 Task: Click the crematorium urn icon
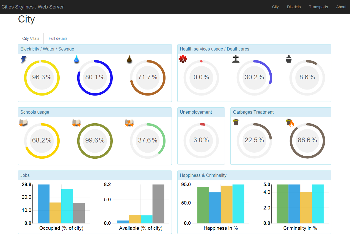pos(288,59)
